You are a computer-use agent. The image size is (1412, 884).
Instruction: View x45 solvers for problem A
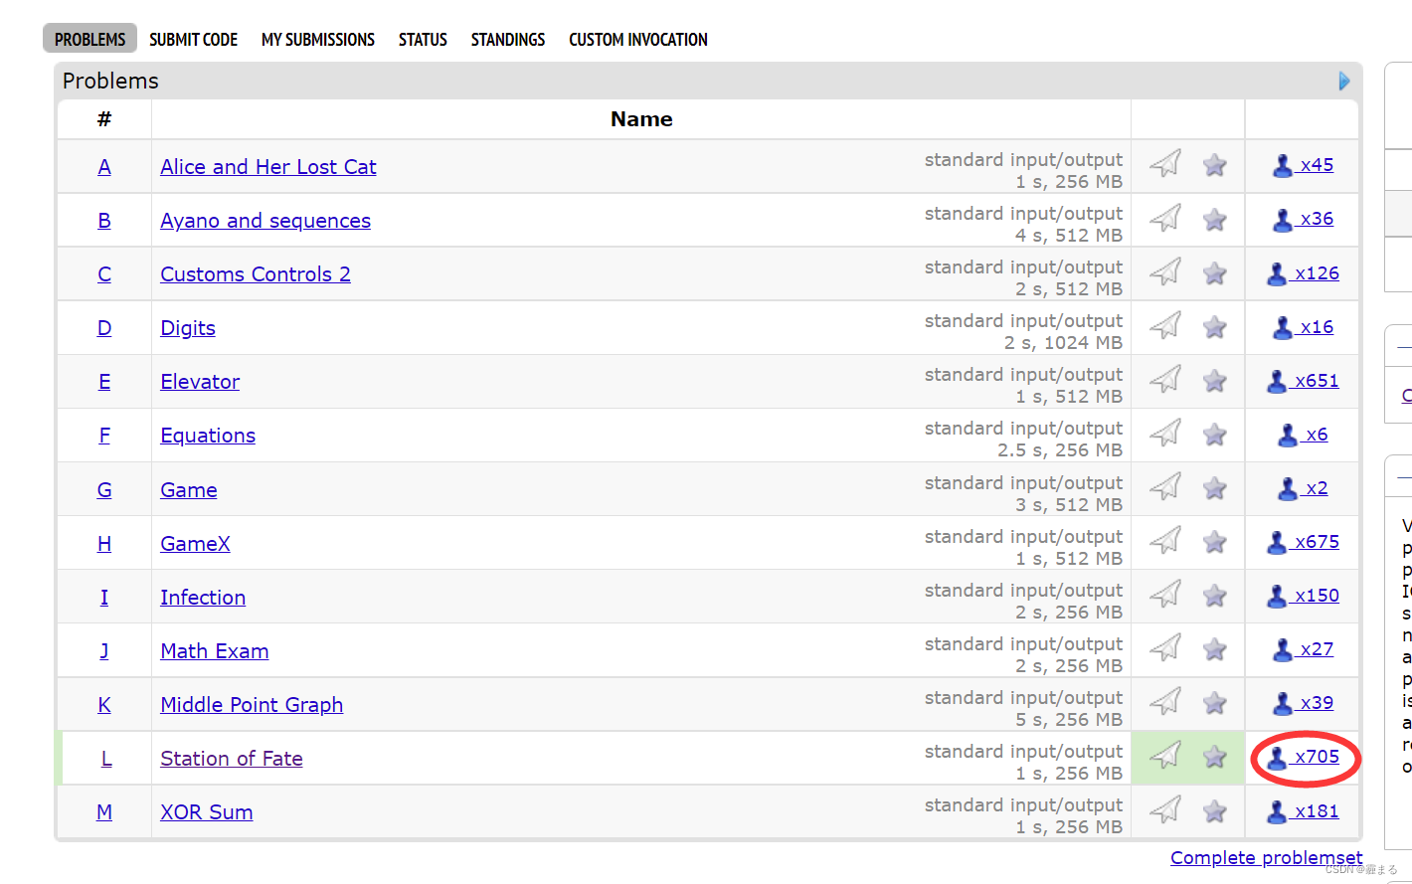(x=1304, y=165)
